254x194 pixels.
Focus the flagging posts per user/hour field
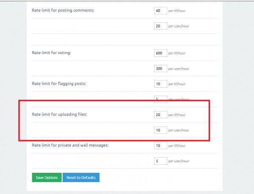tap(160, 99)
